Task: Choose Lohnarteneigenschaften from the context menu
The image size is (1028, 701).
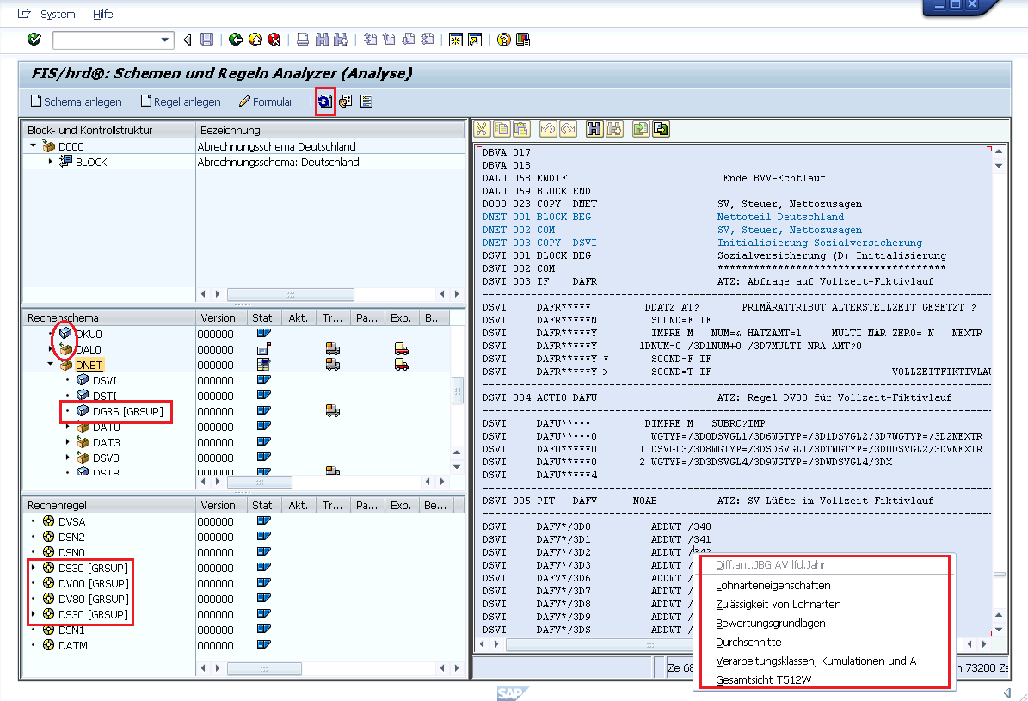Action: (773, 586)
